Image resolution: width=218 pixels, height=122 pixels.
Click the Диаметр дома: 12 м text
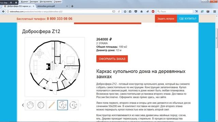tap(109, 50)
